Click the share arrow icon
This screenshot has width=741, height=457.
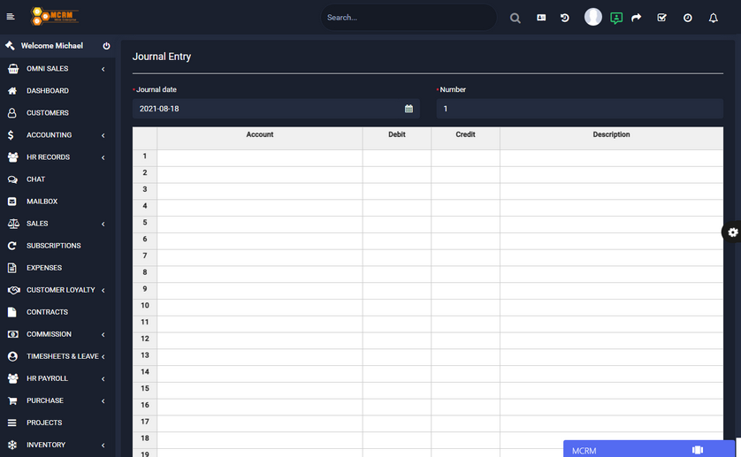click(636, 18)
